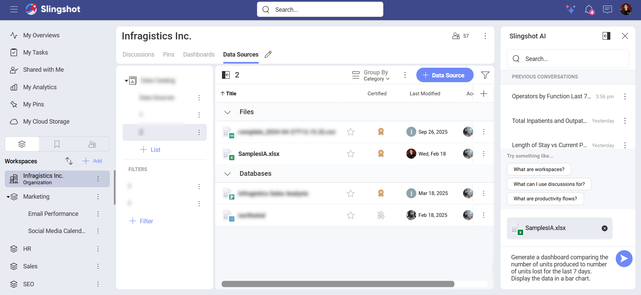
Task: Open the SamplesIA.xlsx data source
Action: pyautogui.click(x=259, y=154)
